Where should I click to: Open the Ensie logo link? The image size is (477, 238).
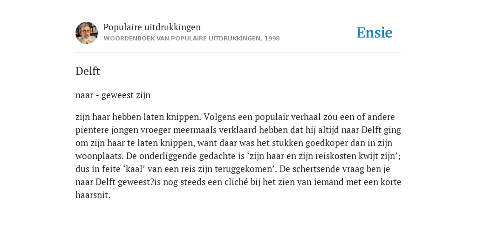tap(375, 33)
